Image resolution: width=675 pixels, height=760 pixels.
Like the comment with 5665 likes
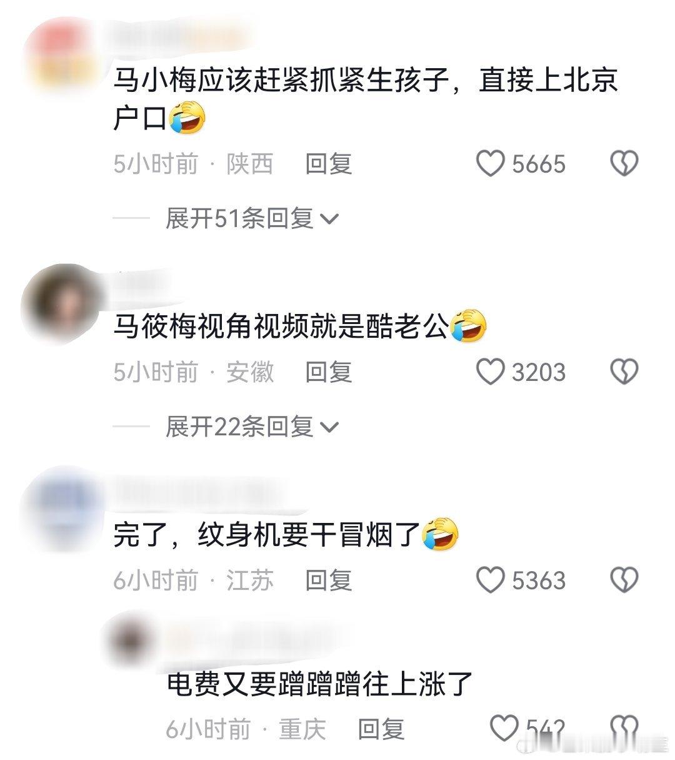490,164
